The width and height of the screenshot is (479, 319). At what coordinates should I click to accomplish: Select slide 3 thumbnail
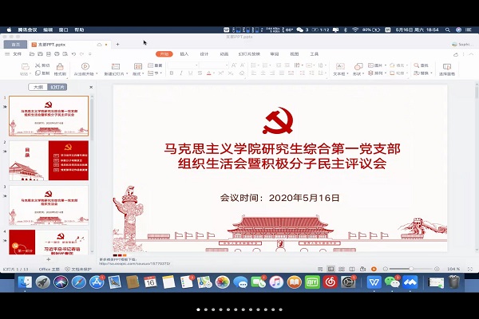coord(49,205)
